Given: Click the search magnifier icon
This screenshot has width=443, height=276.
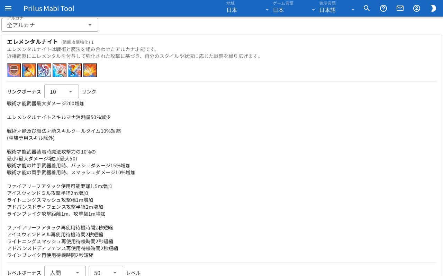Looking at the screenshot, I should tap(367, 8).
